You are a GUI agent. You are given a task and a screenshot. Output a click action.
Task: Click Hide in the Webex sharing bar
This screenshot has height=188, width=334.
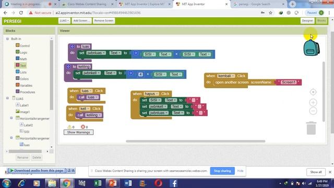click(240, 171)
